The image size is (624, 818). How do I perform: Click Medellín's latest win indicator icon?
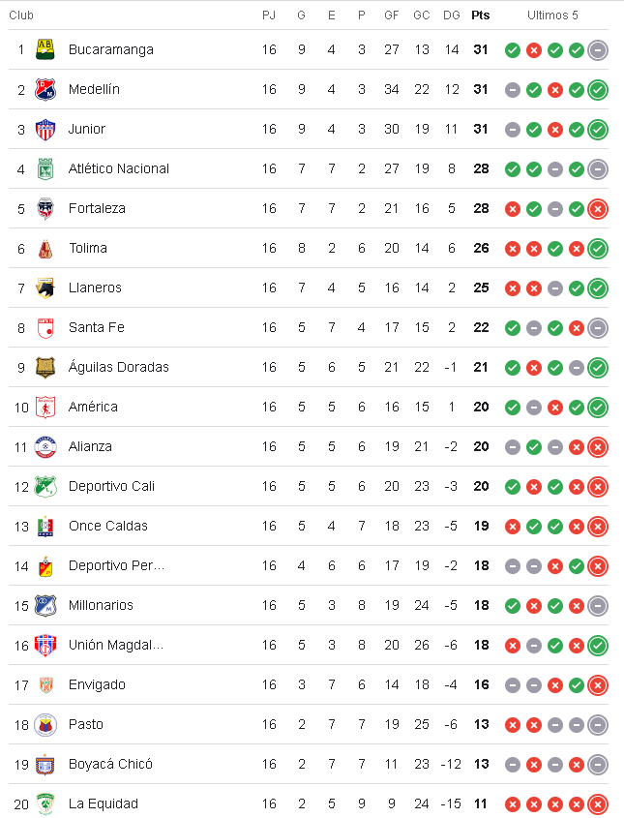click(598, 90)
